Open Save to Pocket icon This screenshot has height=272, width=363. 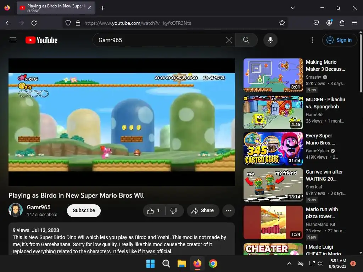(x=316, y=23)
